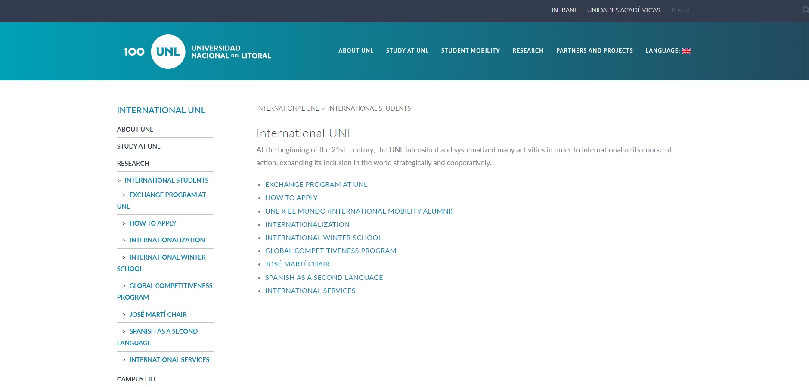Viewport: 809px width, 387px height.
Task: Open the About UNL navigation menu
Action: tap(356, 50)
